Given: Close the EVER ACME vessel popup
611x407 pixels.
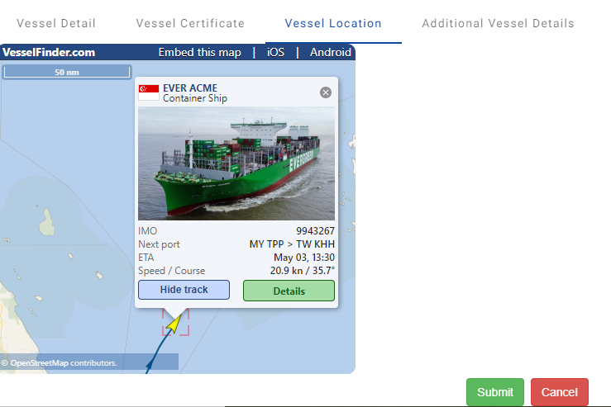Looking at the screenshot, I should 326,92.
